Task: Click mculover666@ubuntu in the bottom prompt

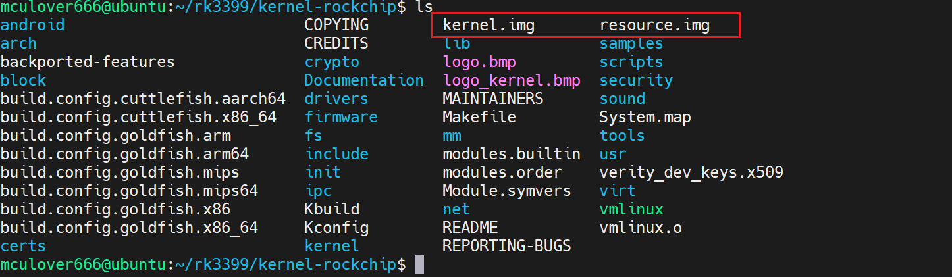Action: (83, 265)
